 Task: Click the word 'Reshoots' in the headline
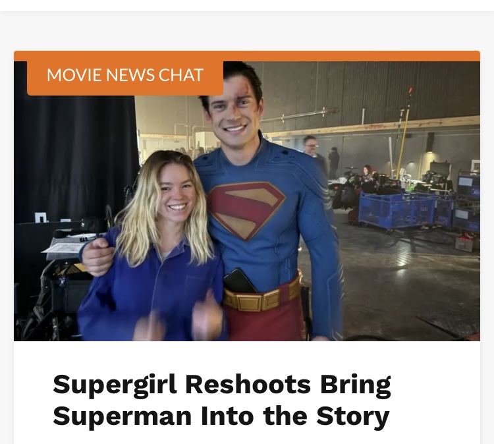[248, 385]
